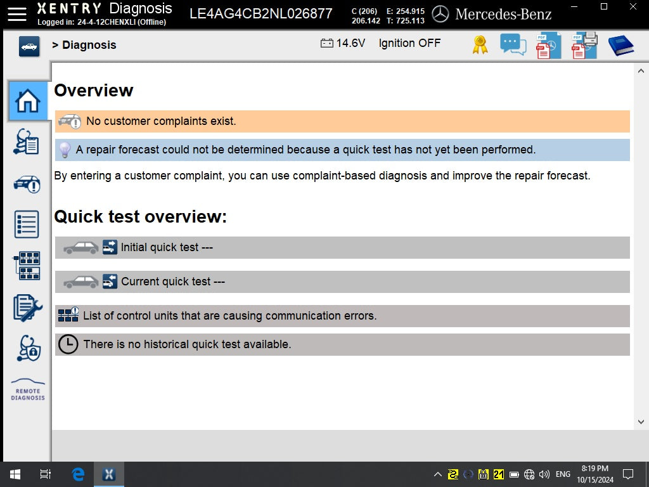Open the control unit grid sidebar icon
The height and width of the screenshot is (487, 649).
pos(27,266)
